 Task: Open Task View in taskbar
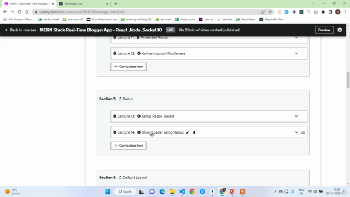(142, 192)
